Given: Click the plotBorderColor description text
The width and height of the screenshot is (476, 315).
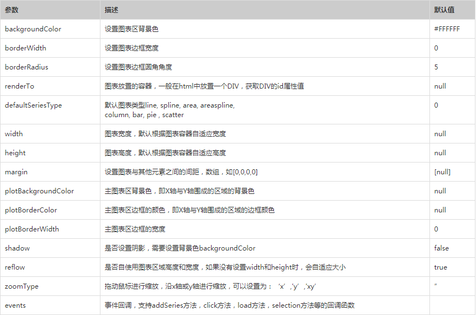Looking at the screenshot, I should (x=190, y=210).
